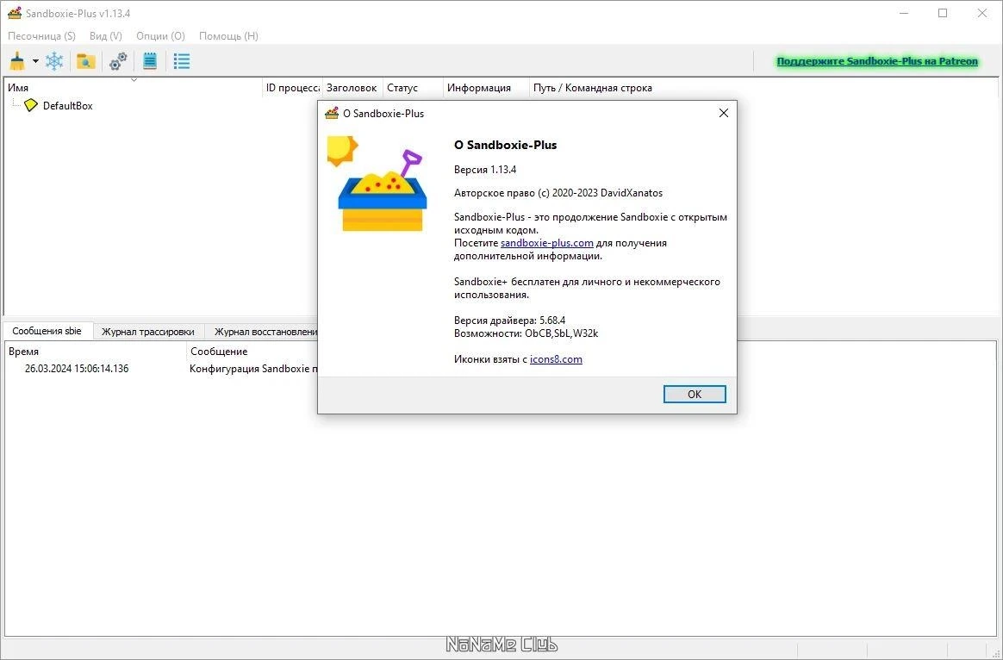Open the Вид (V) menu
This screenshot has height=660, width=1003.
point(105,36)
